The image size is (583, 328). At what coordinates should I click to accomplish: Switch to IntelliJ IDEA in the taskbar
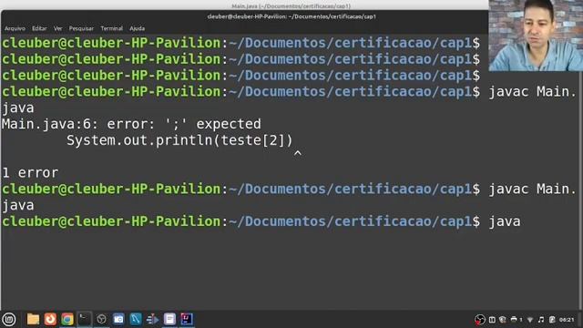point(187,319)
